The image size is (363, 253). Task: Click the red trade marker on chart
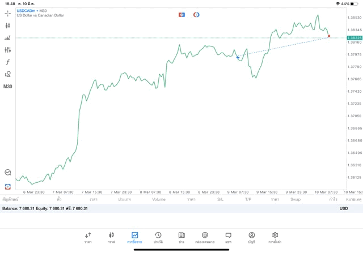[329, 36]
